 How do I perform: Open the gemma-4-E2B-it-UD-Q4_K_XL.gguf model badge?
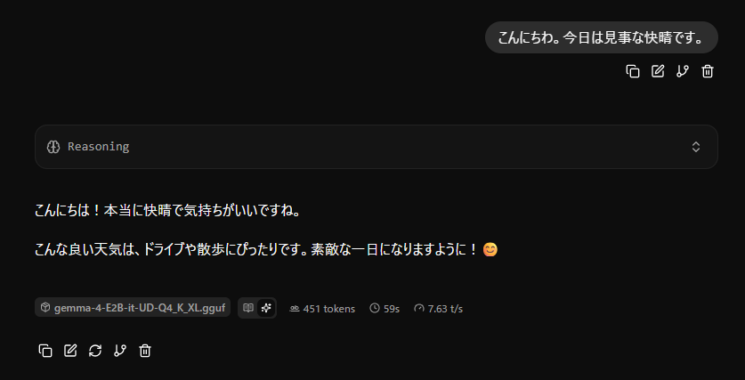click(133, 308)
